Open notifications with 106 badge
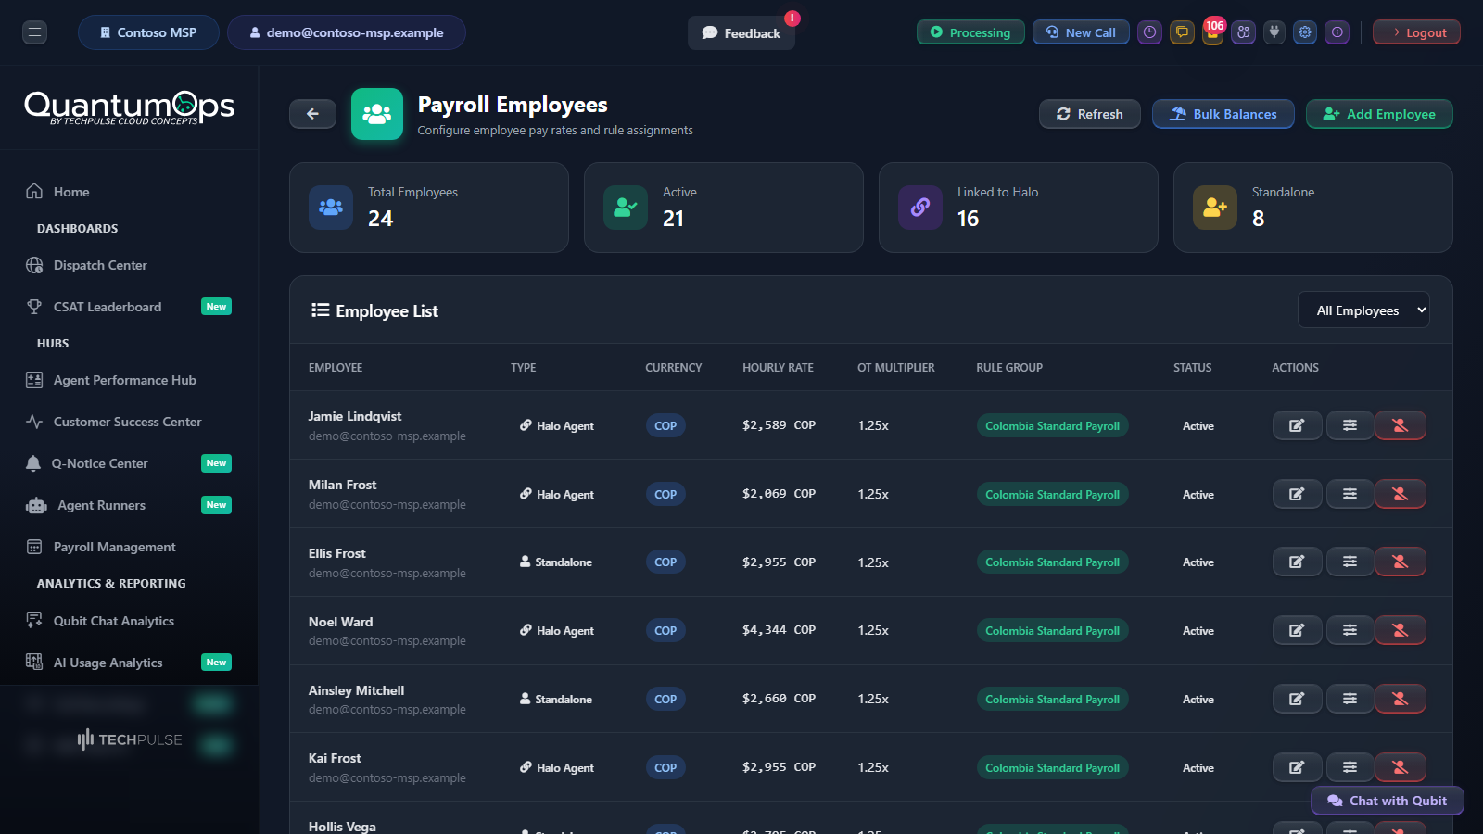This screenshot has height=834, width=1483. click(1212, 32)
